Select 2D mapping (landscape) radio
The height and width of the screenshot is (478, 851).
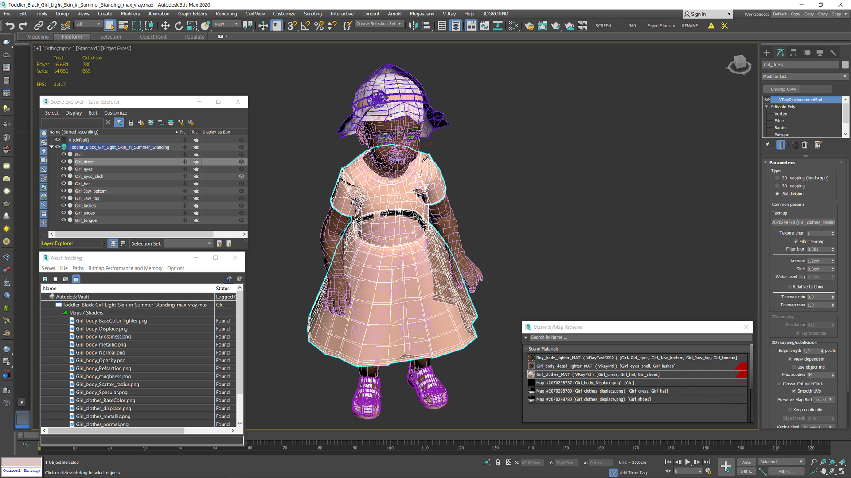[777, 178]
